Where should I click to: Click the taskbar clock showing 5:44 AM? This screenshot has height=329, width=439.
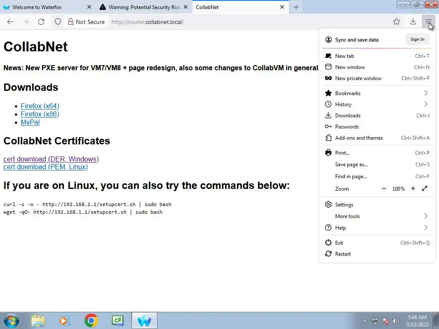tap(417, 321)
